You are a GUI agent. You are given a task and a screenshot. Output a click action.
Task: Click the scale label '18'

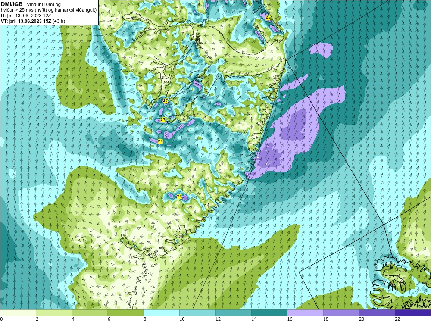[325, 319]
